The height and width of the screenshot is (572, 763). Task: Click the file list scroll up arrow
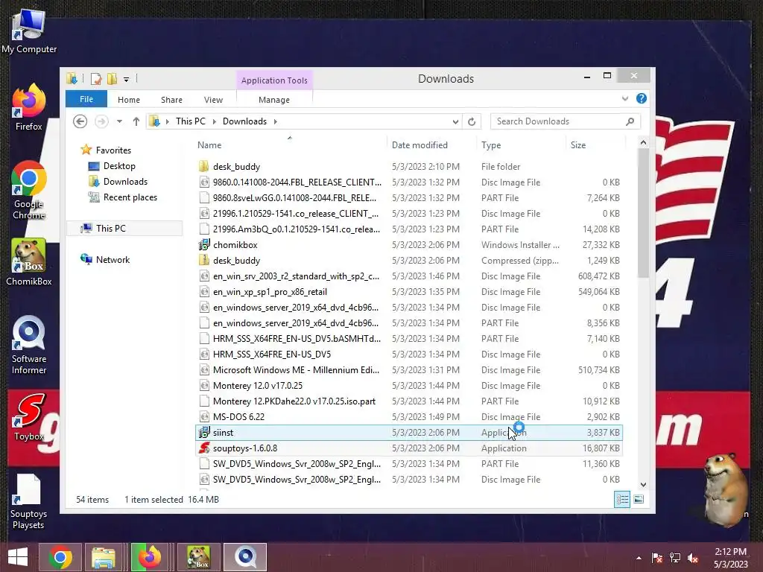pos(643,142)
